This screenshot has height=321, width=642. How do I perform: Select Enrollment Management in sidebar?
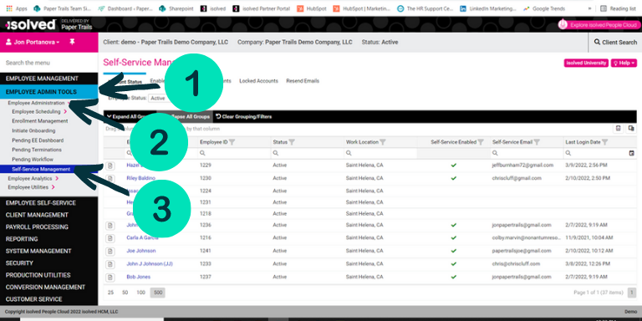(x=40, y=121)
